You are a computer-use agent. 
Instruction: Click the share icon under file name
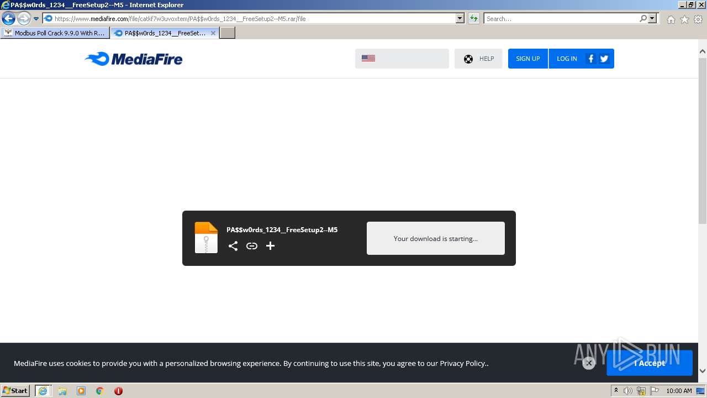click(233, 246)
